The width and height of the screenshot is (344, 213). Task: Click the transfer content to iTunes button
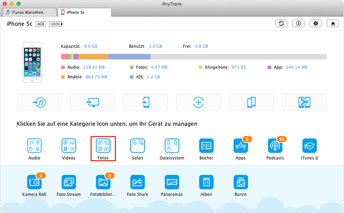point(39,102)
